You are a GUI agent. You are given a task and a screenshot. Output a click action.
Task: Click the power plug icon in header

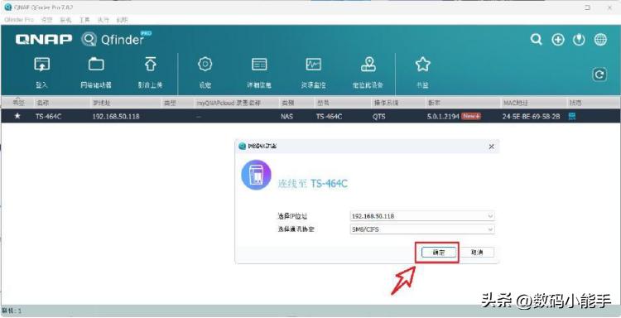(x=579, y=40)
